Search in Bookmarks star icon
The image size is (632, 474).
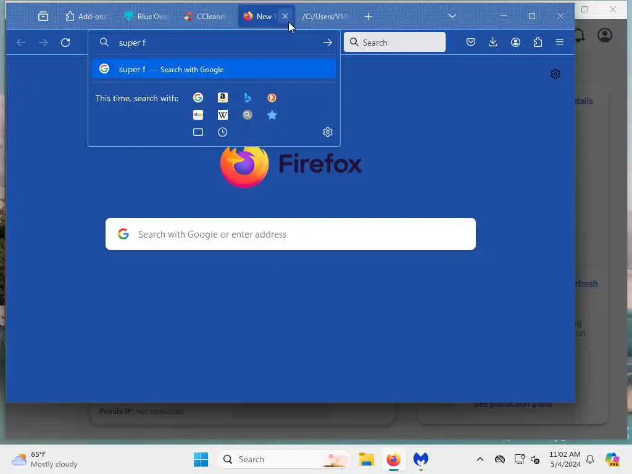coord(272,115)
